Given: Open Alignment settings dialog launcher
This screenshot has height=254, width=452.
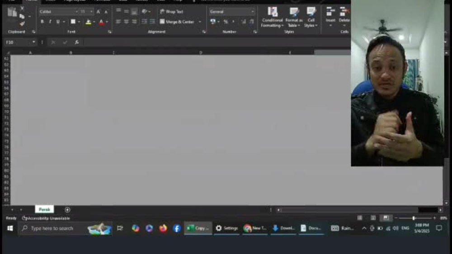Looking at the screenshot, I should pos(204,32).
